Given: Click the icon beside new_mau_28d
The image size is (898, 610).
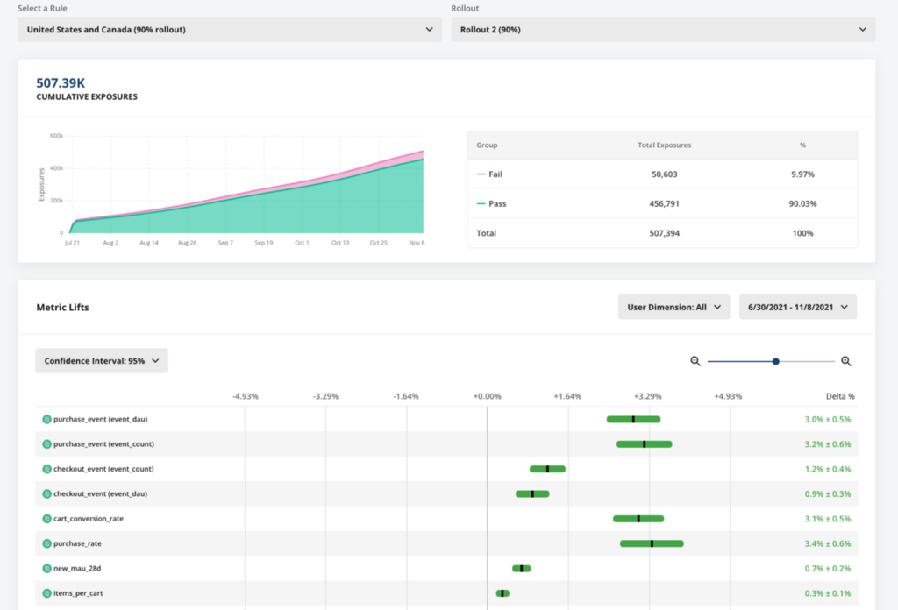Looking at the screenshot, I should 47,569.
